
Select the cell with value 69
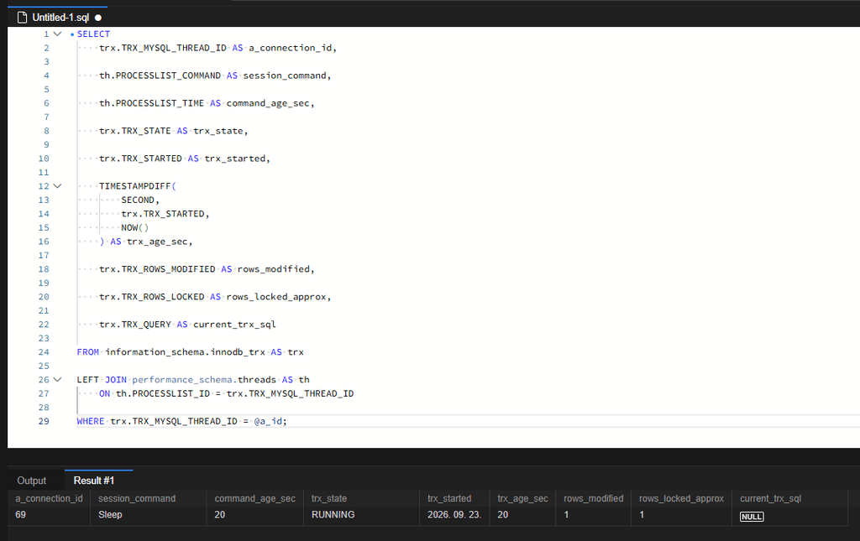49,515
